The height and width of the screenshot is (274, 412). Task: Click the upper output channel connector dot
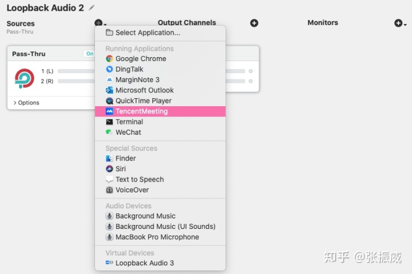(251, 71)
